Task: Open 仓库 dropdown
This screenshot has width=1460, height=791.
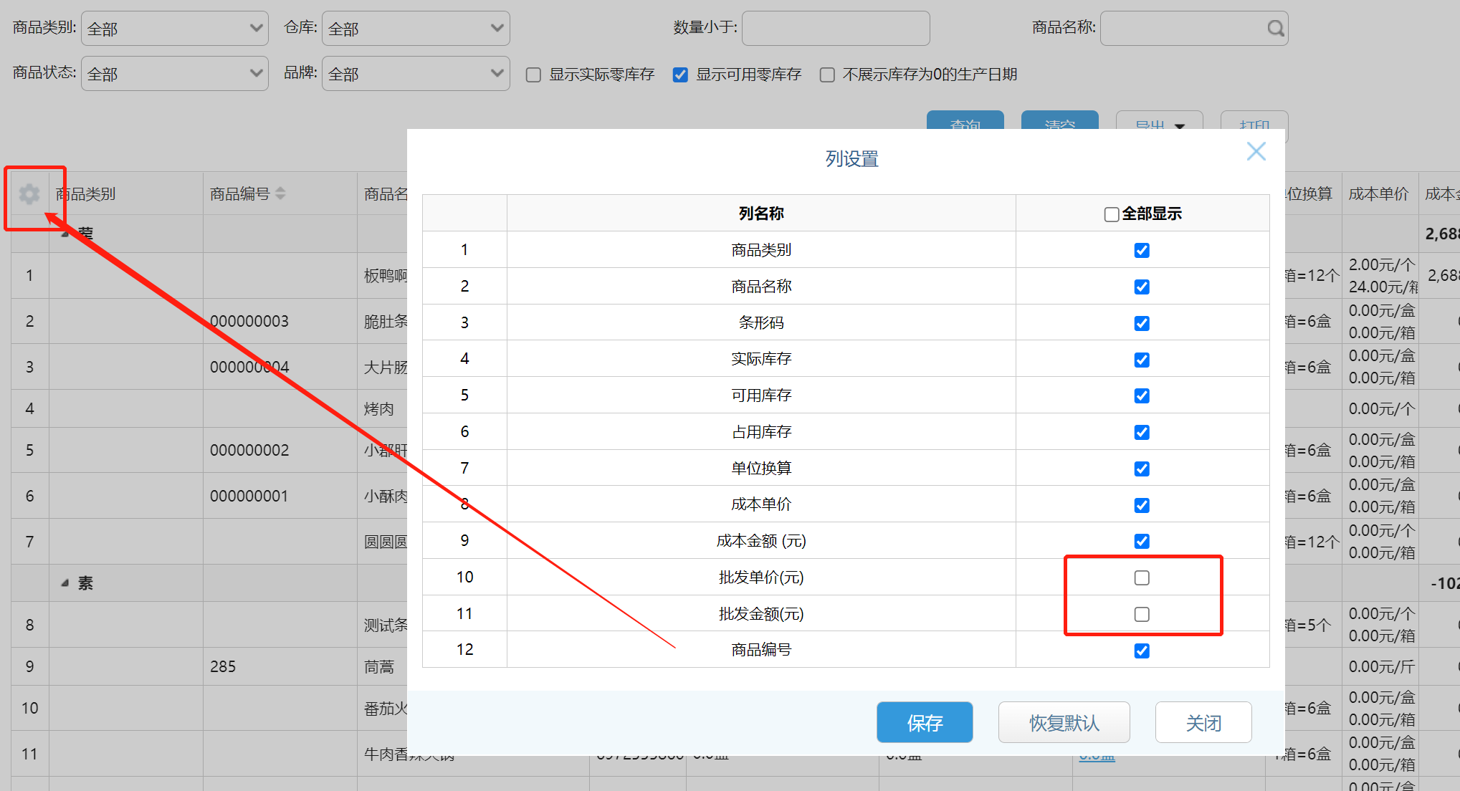Action: pyautogui.click(x=416, y=29)
